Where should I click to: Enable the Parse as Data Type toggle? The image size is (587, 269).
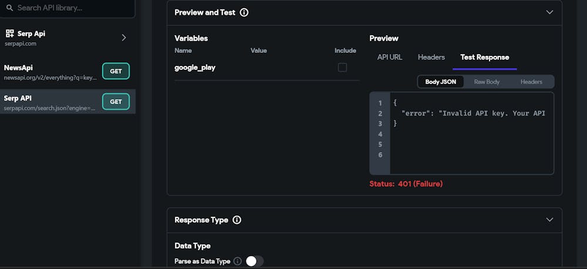point(255,261)
